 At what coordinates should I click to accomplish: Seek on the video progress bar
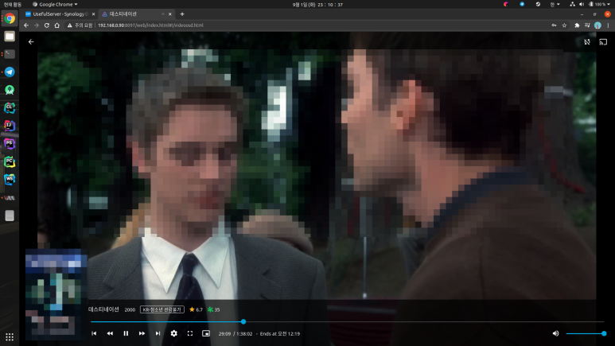point(347,321)
